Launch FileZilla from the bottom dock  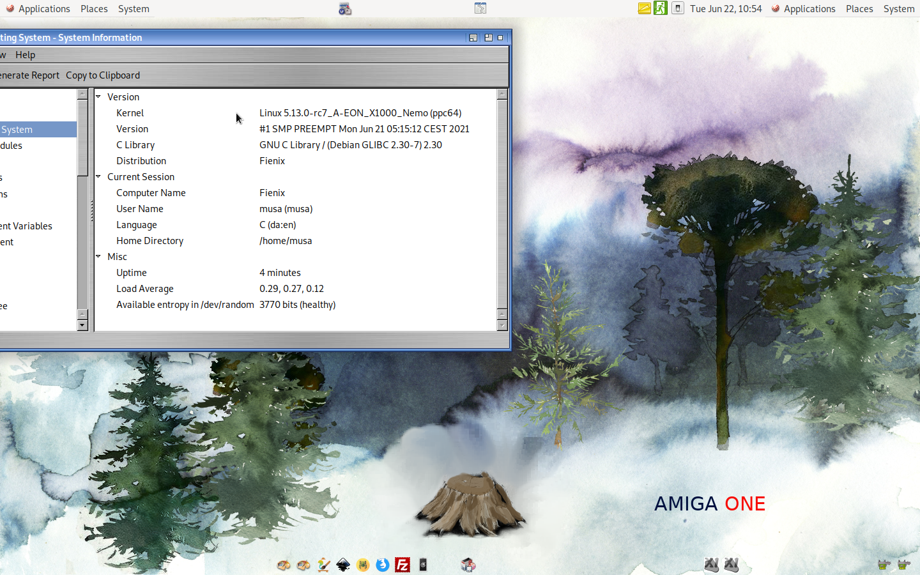[x=402, y=565]
